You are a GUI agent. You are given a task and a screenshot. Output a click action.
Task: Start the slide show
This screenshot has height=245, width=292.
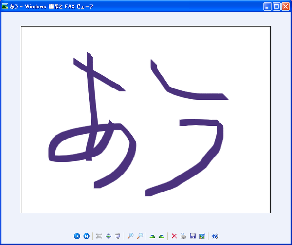pyautogui.click(x=118, y=236)
